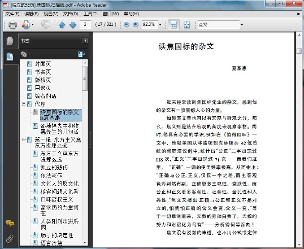Open bookmark options gear menu
This screenshot has height=249, width=304.
pyautogui.click(x=25, y=54)
